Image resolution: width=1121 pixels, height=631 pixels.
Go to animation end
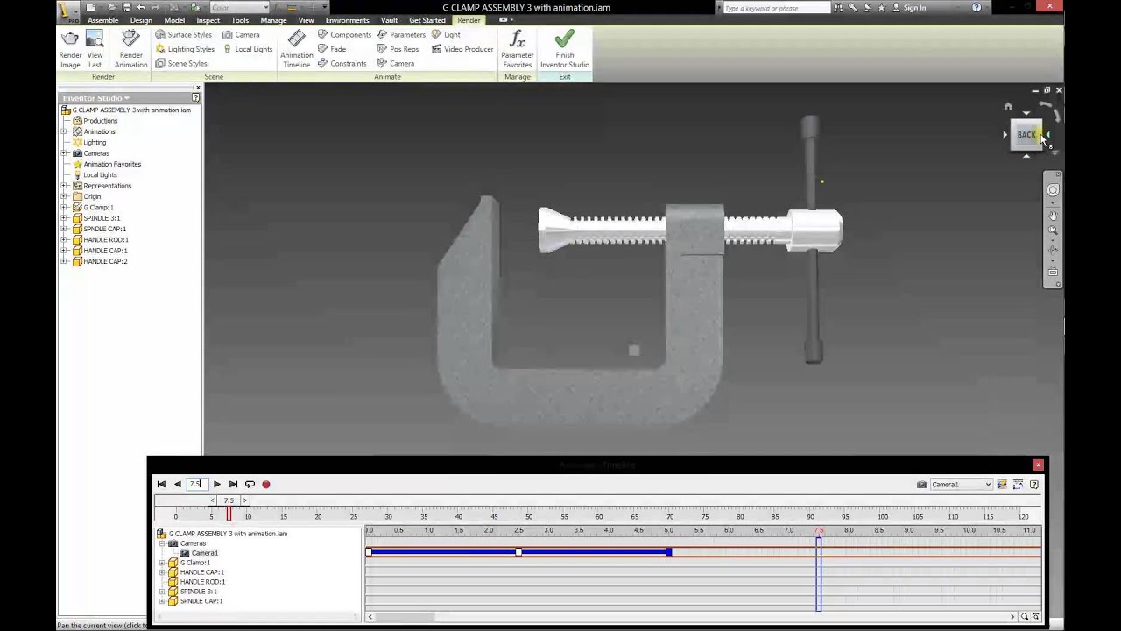233,484
